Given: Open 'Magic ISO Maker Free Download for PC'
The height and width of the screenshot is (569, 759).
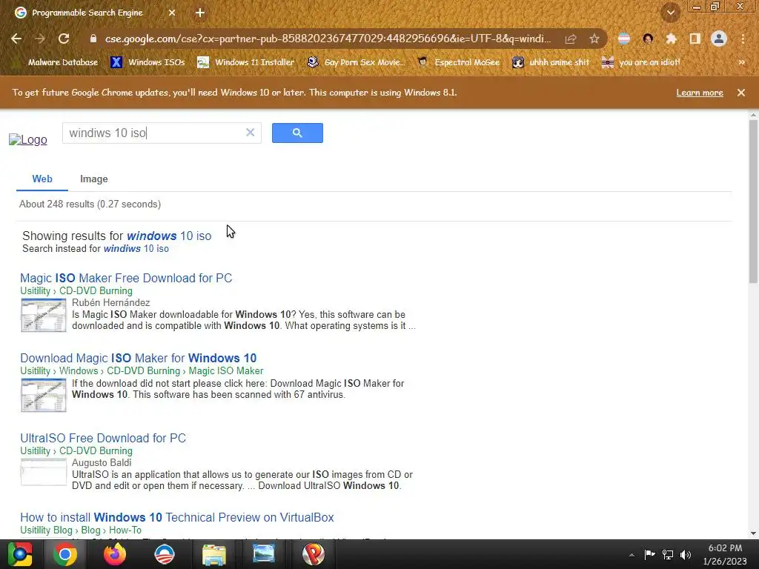Looking at the screenshot, I should pos(126,279).
